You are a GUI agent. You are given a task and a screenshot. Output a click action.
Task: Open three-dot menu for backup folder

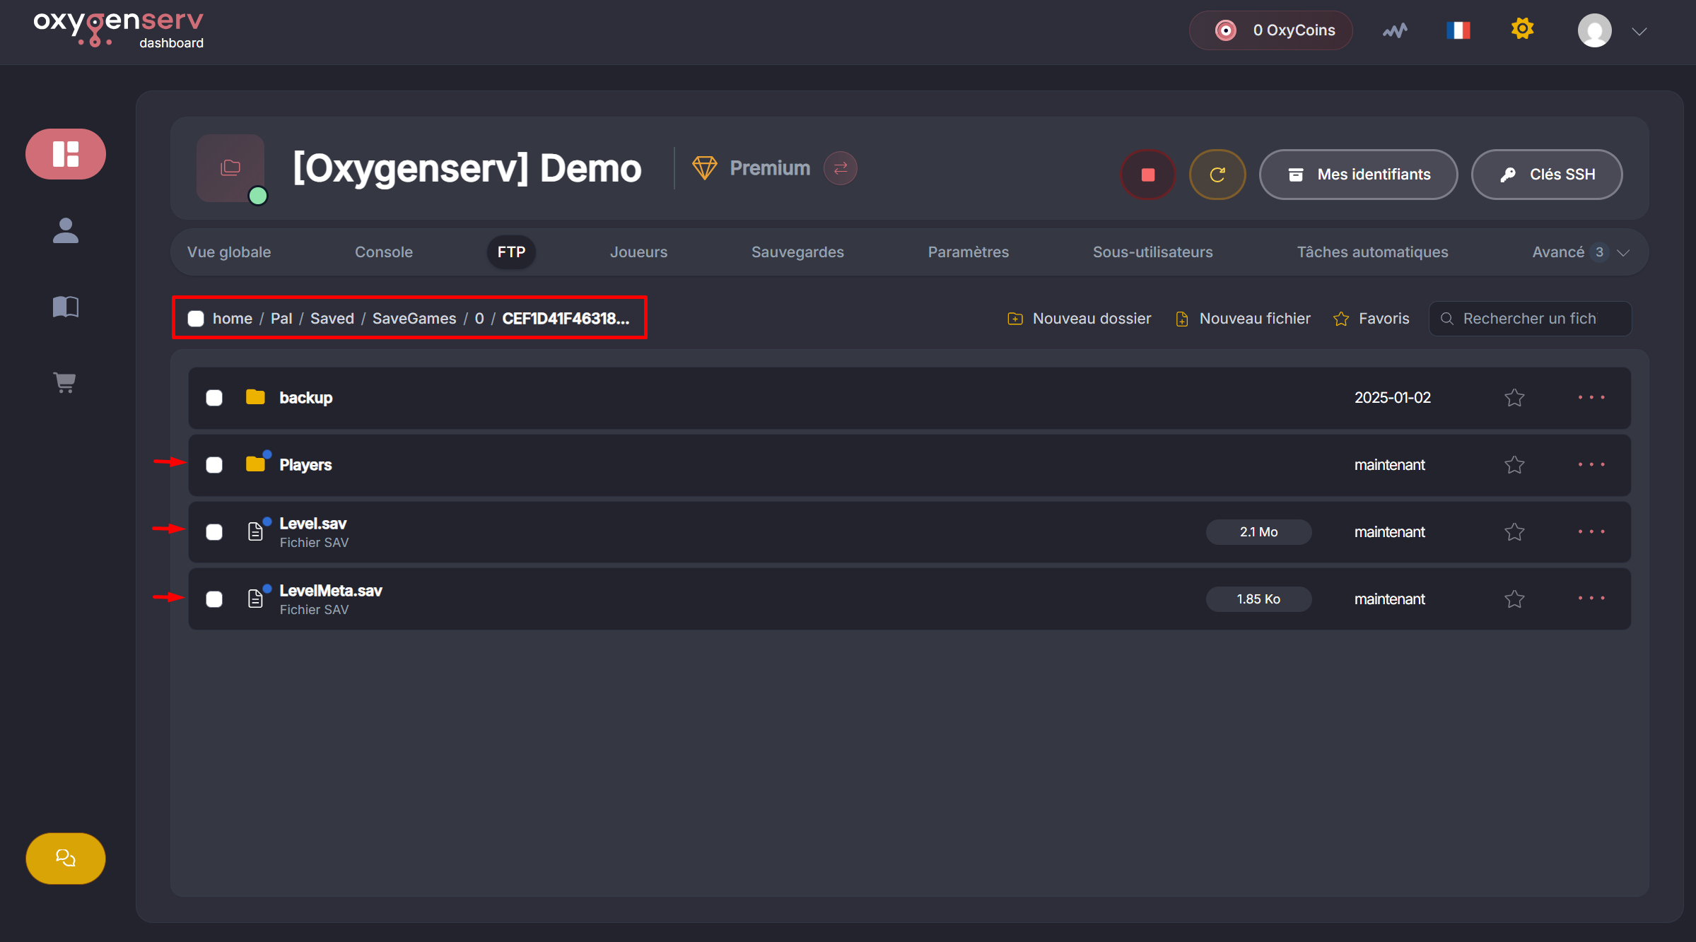click(x=1591, y=398)
